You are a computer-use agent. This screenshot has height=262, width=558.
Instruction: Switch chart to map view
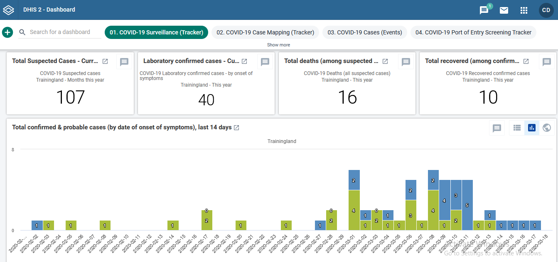(547, 128)
